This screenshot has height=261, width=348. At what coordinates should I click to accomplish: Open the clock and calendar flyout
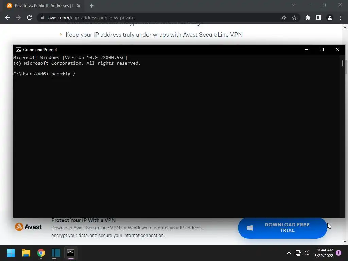(x=324, y=253)
